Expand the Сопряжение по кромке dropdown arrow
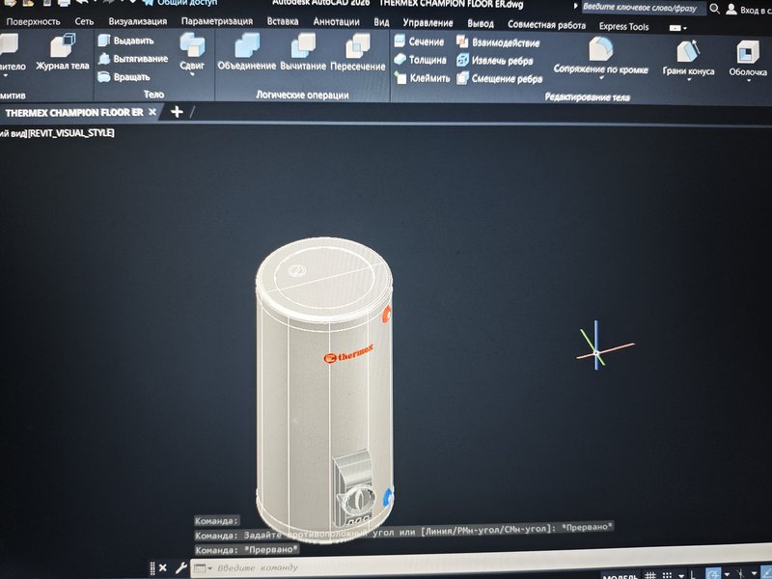The height and width of the screenshot is (579, 772). pos(600,78)
